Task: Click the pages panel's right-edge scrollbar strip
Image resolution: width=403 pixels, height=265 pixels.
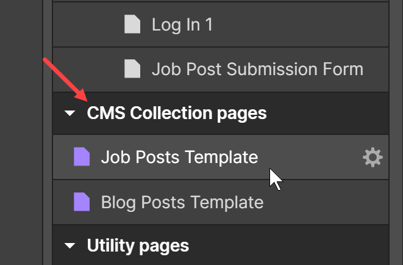Action: 396,132
